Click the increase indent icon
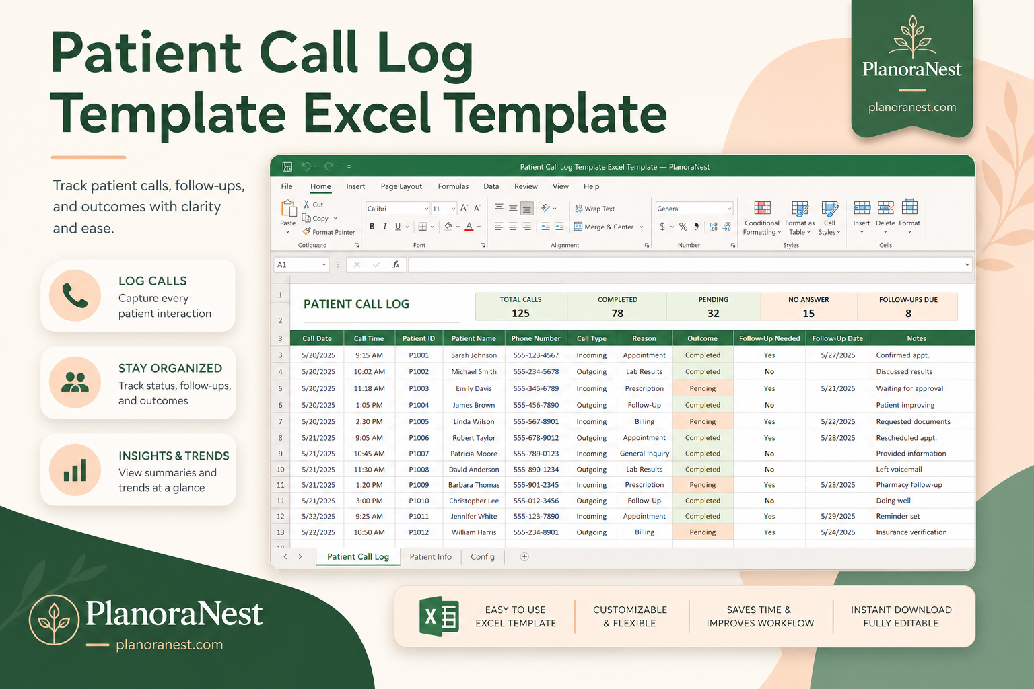Viewport: 1034px width, 689px height. [559, 227]
